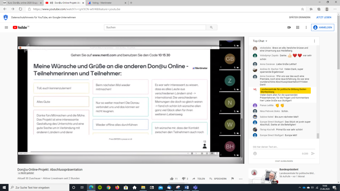This screenshot has height=191, width=340.
Task: Open the create video camera icon
Action: click(289, 28)
